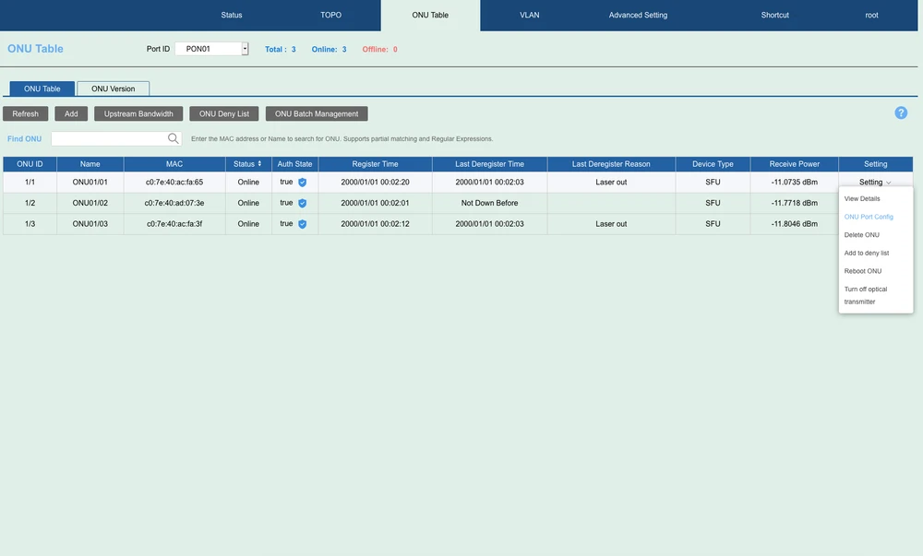Screen dimensions: 923x556
Task: Open the ONU Deny List button
Action: [x=224, y=113]
